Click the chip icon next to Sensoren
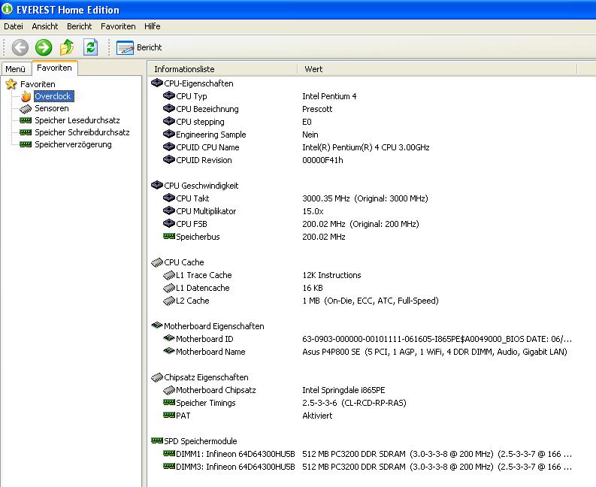Image resolution: width=596 pixels, height=487 pixels. pyautogui.click(x=26, y=109)
